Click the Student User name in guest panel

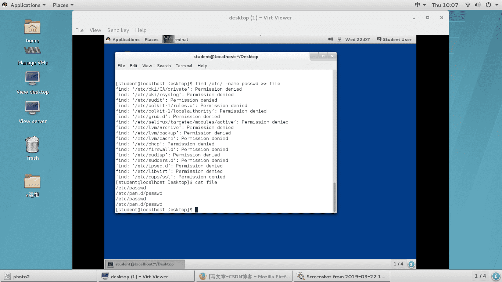pos(397,39)
